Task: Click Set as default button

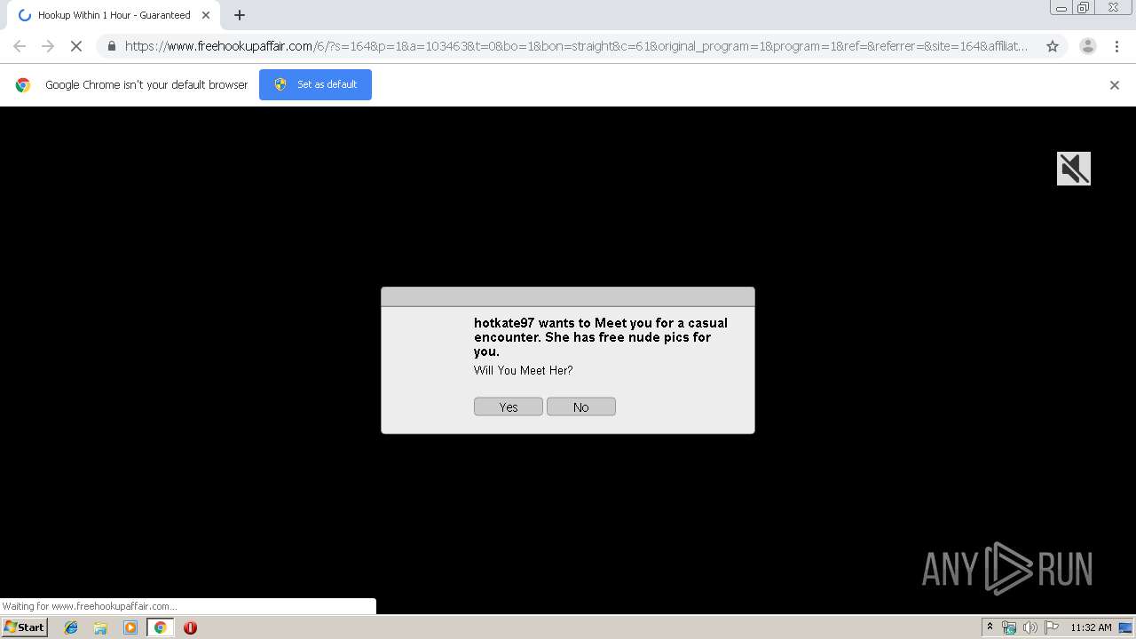Action: (315, 84)
